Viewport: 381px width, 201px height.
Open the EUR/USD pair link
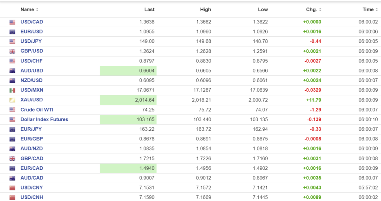click(x=32, y=32)
